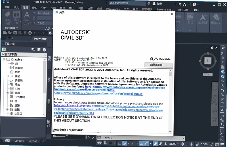Click the Toolspace tree vertical scrollbar thumb
227x147 pixels.
click(x=45, y=77)
